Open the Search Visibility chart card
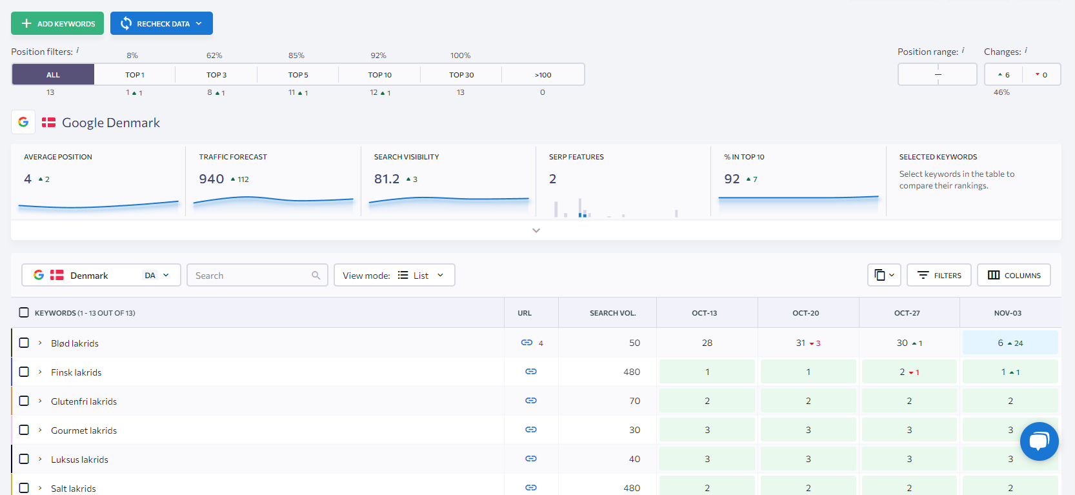This screenshot has width=1075, height=495. (x=448, y=181)
